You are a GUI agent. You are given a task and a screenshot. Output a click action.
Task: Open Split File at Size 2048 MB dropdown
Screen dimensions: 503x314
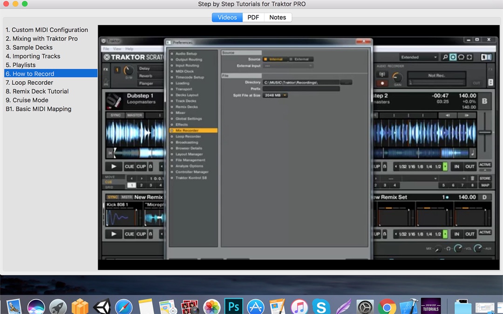(x=275, y=95)
